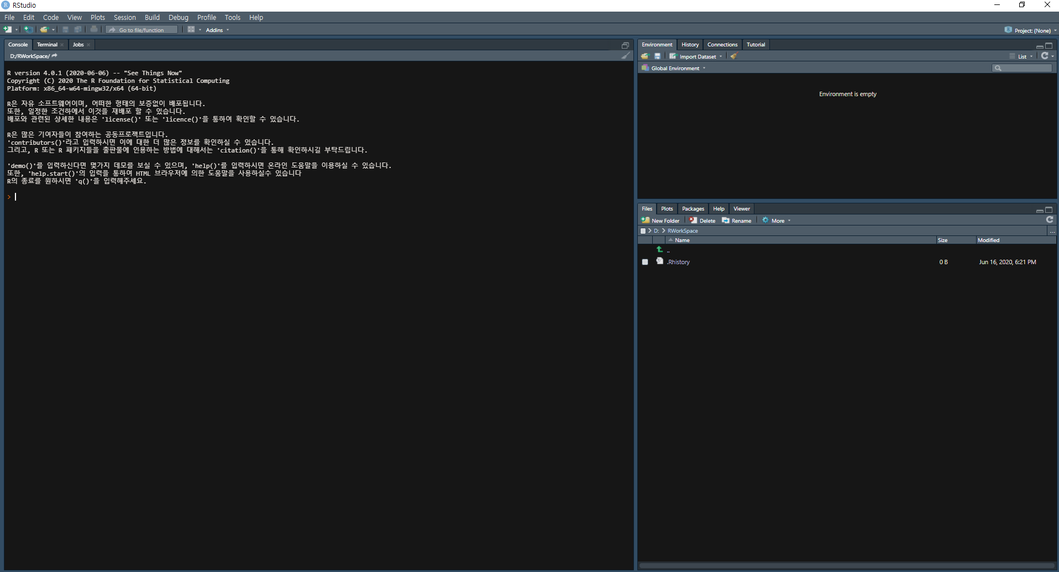1059x572 pixels.
Task: Switch to the Packages tab
Action: click(693, 209)
